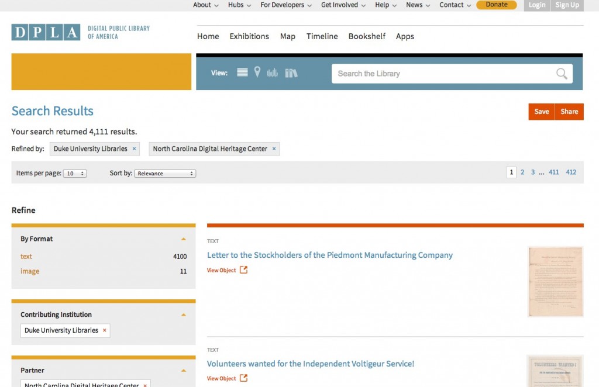Select the timeline view icon
This screenshot has width=599, height=387.
(272, 72)
